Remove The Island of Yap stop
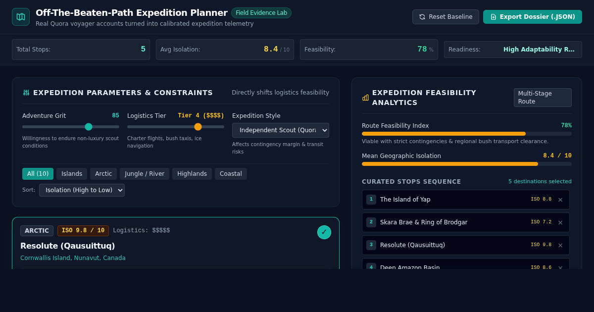The width and height of the screenshot is (594, 312). click(560, 200)
